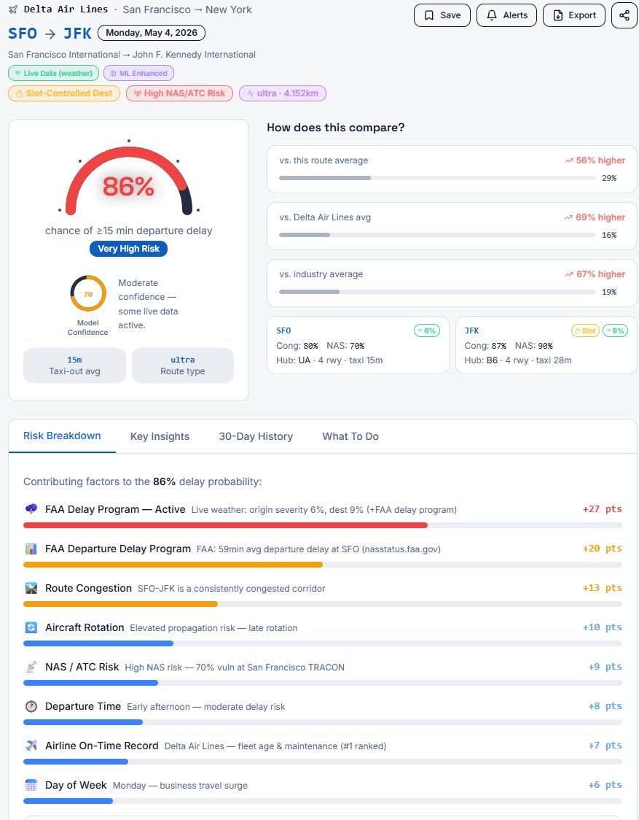The width and height of the screenshot is (639, 820).
Task: Click 'Hub: UA · 4 rwy · taxi 15m'
Action: pyautogui.click(x=329, y=360)
